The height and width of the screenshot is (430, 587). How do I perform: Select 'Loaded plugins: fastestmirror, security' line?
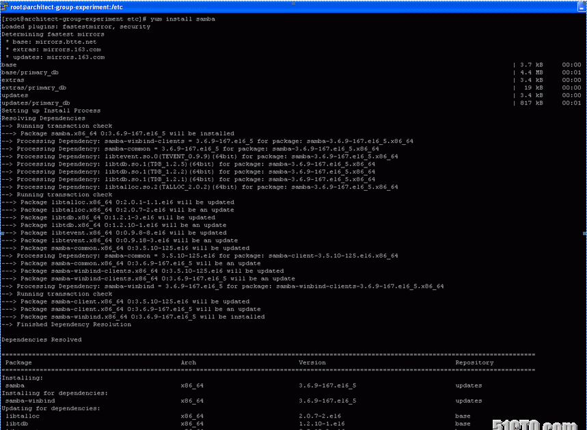76,27
